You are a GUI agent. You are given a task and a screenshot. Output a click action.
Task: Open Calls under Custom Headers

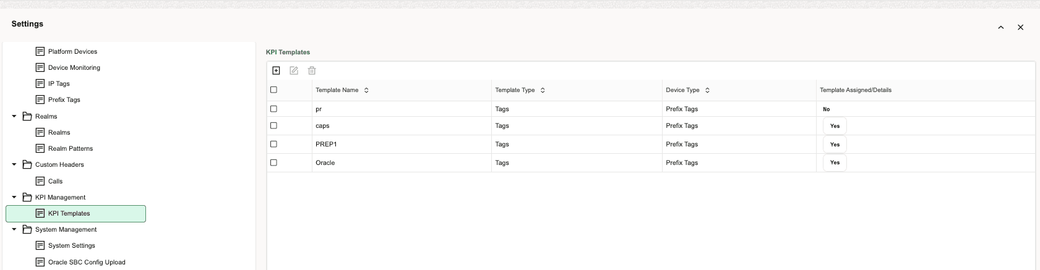pos(55,181)
